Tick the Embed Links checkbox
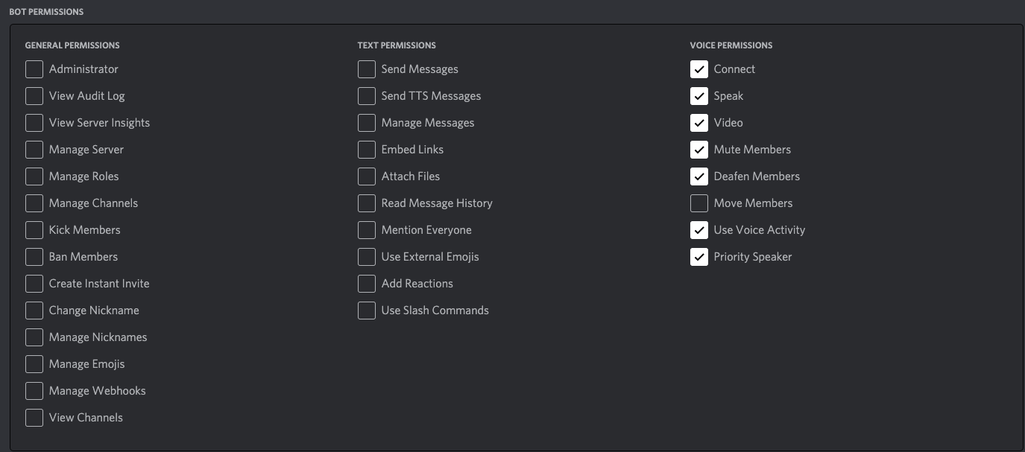The height and width of the screenshot is (452, 1025). 367,150
